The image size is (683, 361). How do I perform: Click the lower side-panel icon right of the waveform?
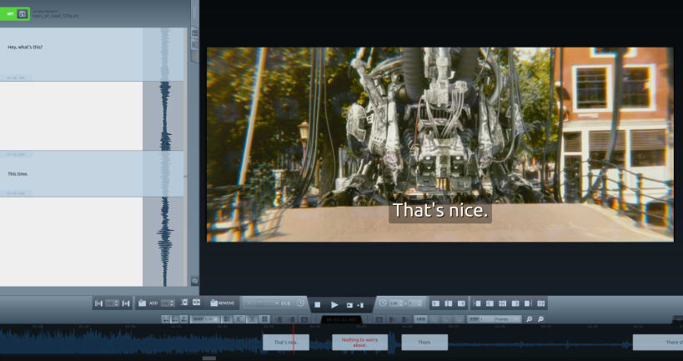[x=194, y=45]
